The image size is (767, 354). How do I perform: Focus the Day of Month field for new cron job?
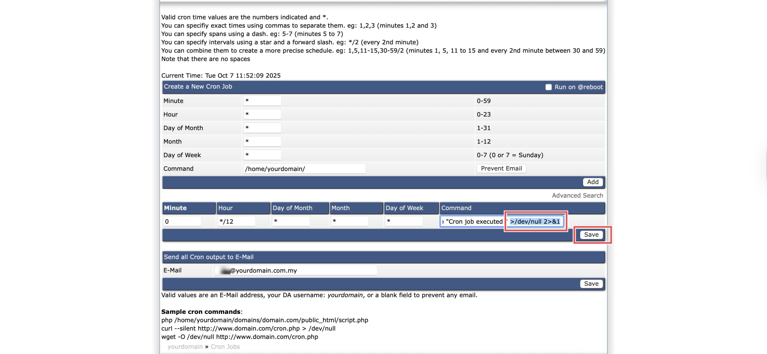coord(262,128)
